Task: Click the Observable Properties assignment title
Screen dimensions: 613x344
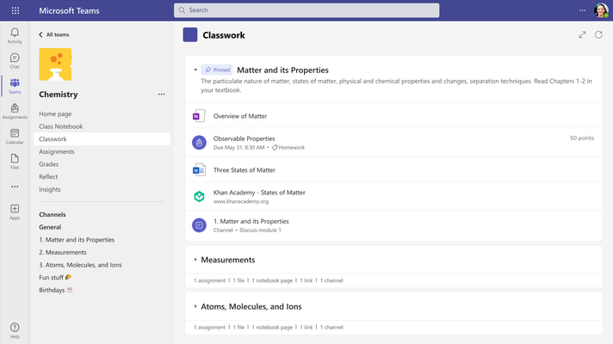Action: coord(244,138)
